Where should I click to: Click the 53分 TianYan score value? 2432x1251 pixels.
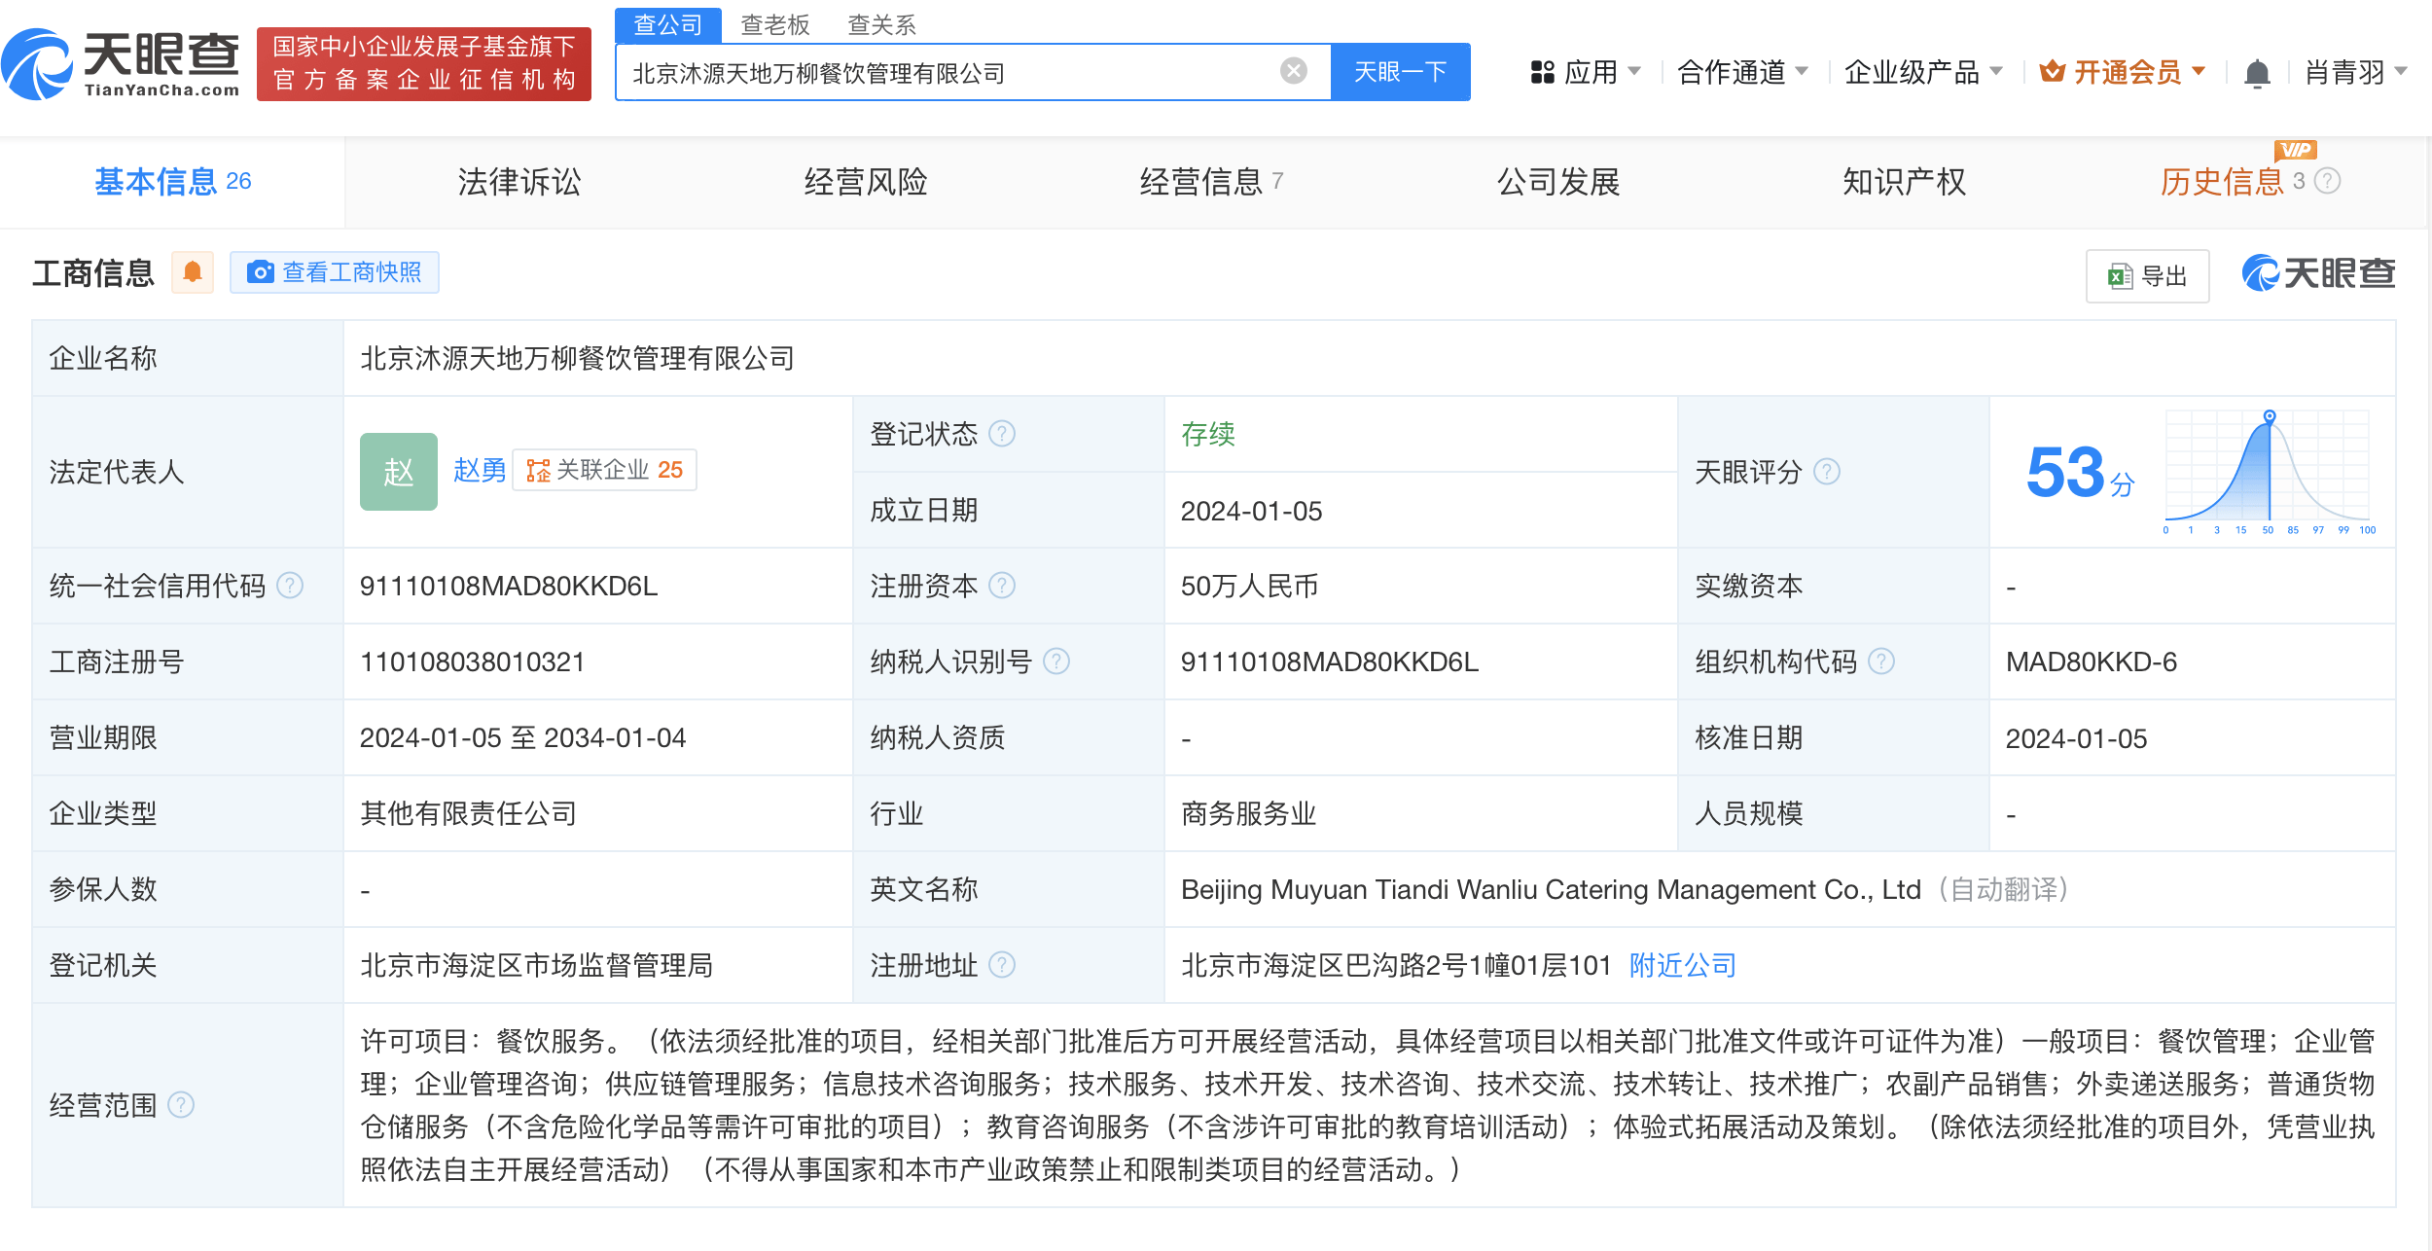tap(2081, 473)
